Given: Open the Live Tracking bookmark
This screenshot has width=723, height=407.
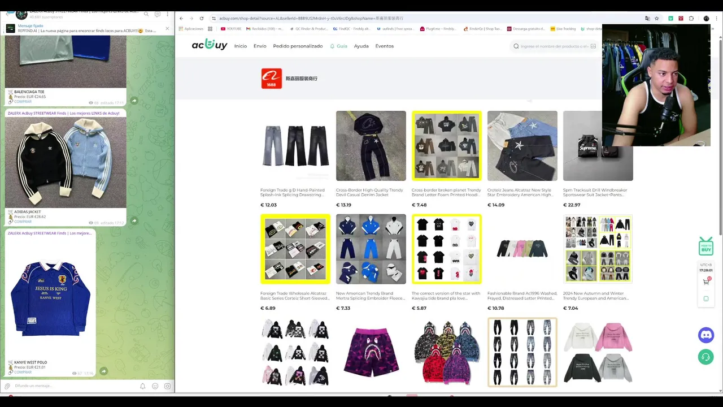Looking at the screenshot, I should click(x=563, y=29).
